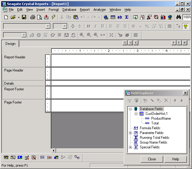
Task: Click the Export icon
Action: (x=46, y=17)
